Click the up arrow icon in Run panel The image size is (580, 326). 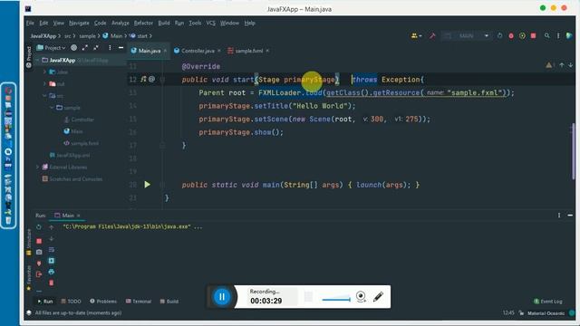point(51,227)
